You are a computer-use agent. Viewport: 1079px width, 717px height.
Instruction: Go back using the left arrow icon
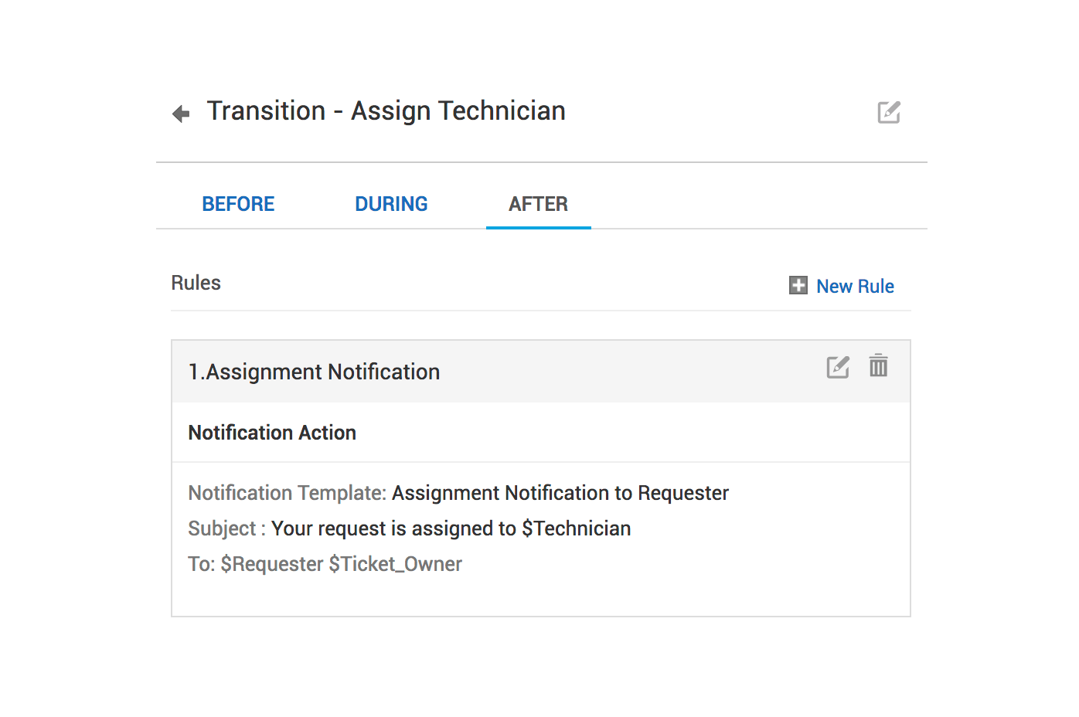click(181, 114)
